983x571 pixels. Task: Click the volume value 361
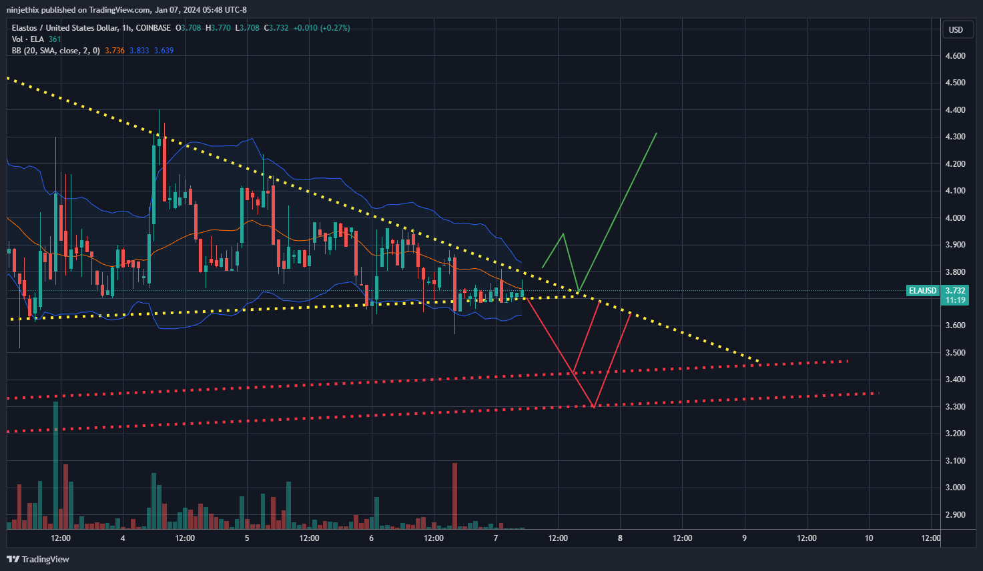pyautogui.click(x=54, y=39)
